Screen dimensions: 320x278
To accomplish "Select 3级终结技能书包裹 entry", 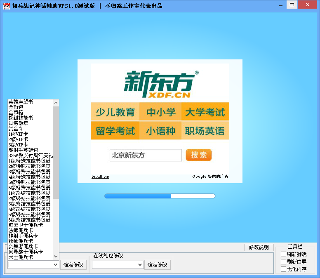I will click(x=30, y=203).
